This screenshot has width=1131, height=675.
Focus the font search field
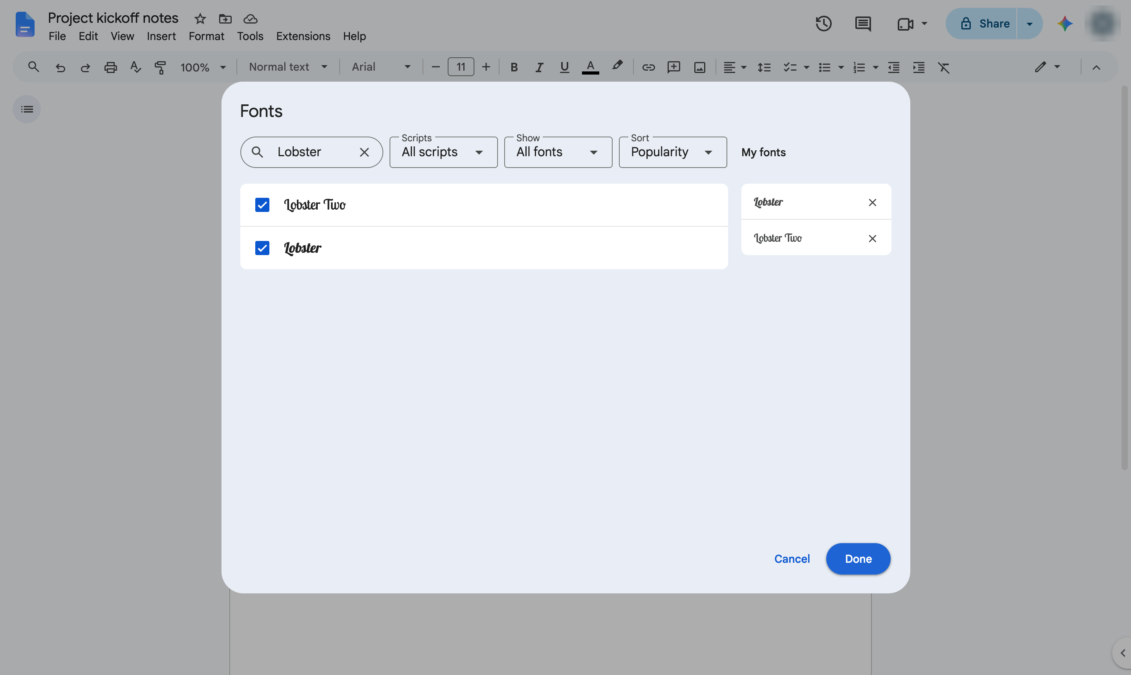311,152
